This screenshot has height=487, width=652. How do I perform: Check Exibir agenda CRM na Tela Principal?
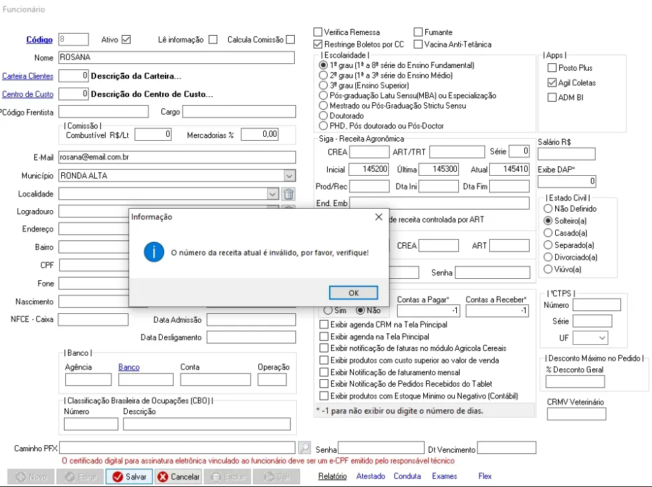[324, 324]
